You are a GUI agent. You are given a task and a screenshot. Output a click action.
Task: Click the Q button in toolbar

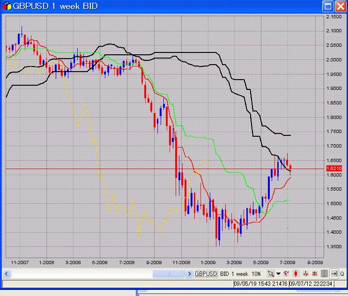[342, 274]
